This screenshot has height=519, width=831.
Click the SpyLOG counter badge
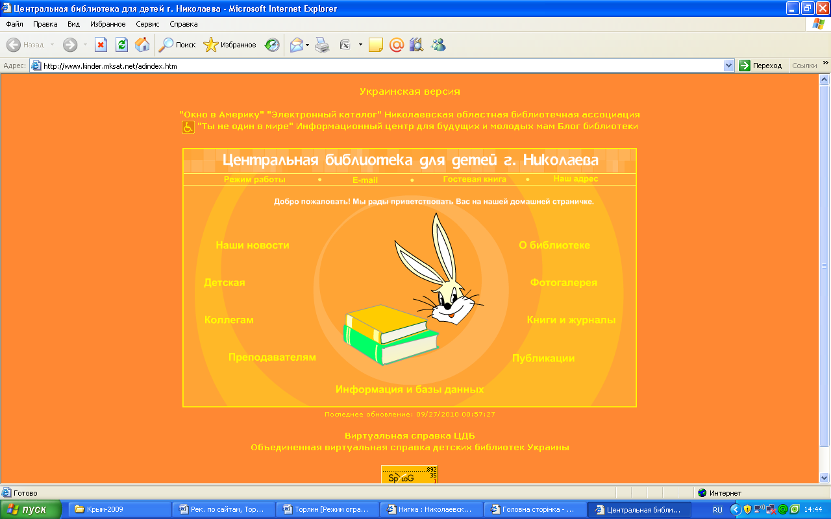point(410,474)
